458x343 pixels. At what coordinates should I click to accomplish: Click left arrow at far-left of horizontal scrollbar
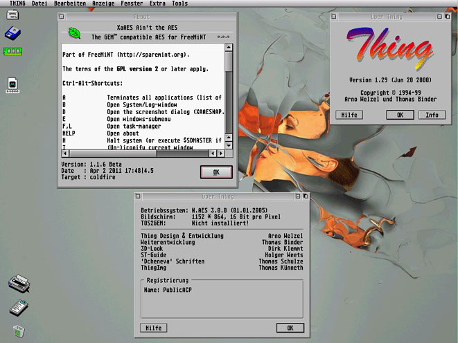pyautogui.click(x=65, y=154)
